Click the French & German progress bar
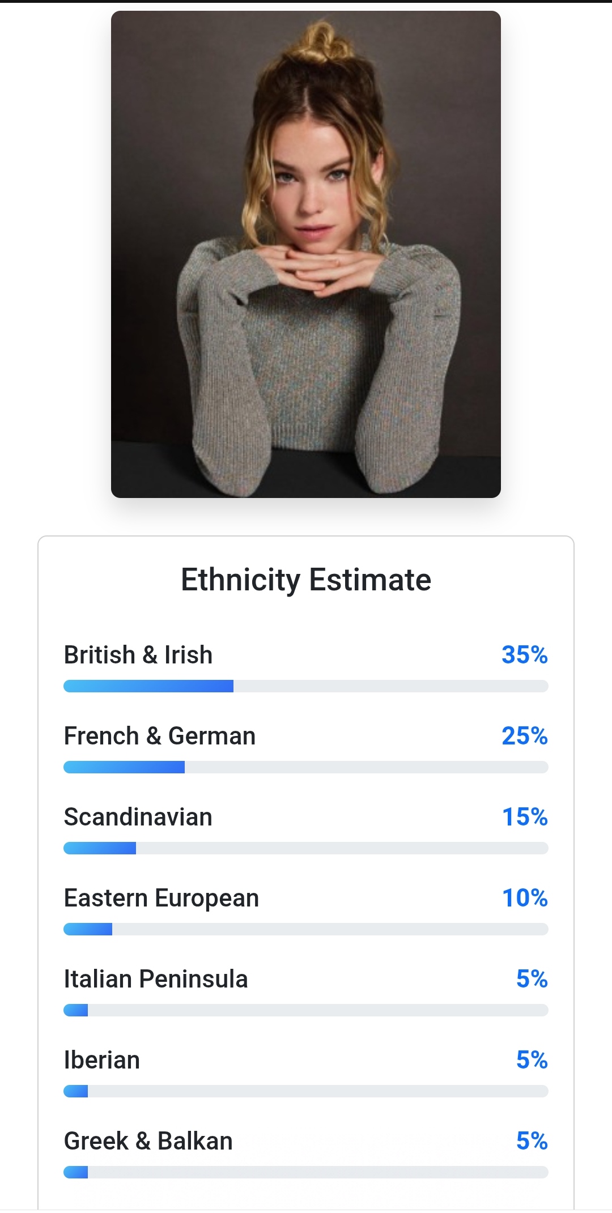The image size is (612, 1213). [306, 767]
